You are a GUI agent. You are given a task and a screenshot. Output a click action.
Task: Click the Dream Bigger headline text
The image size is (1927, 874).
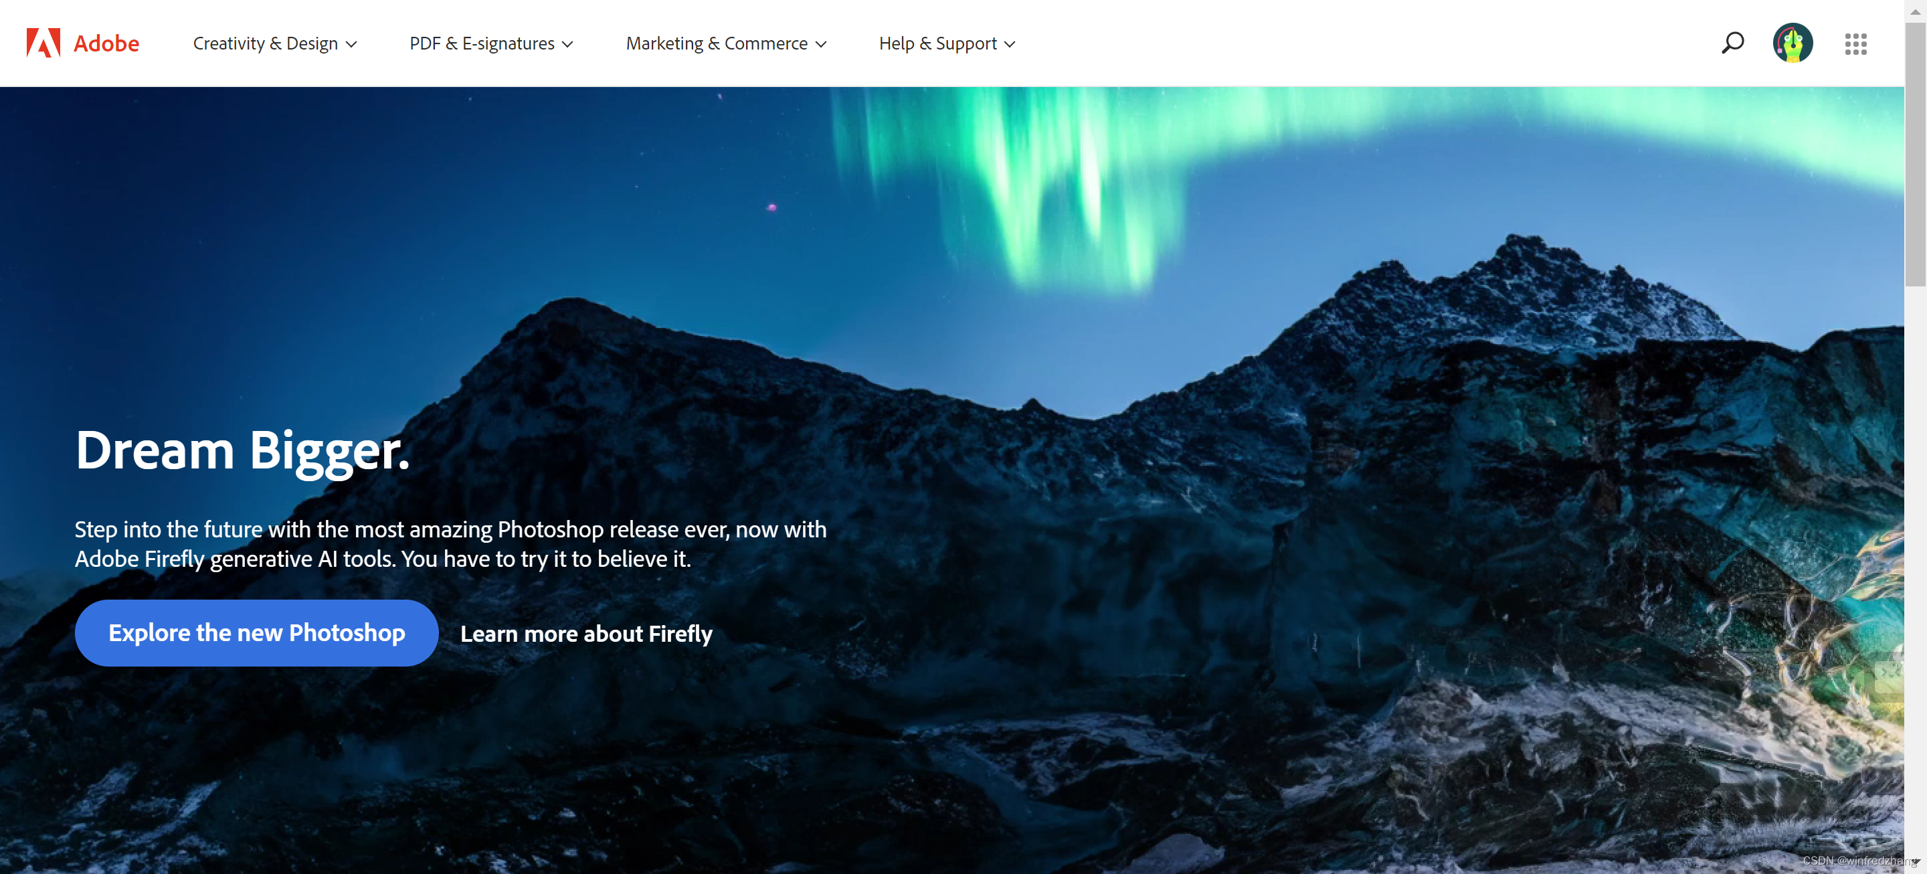pyautogui.click(x=242, y=450)
